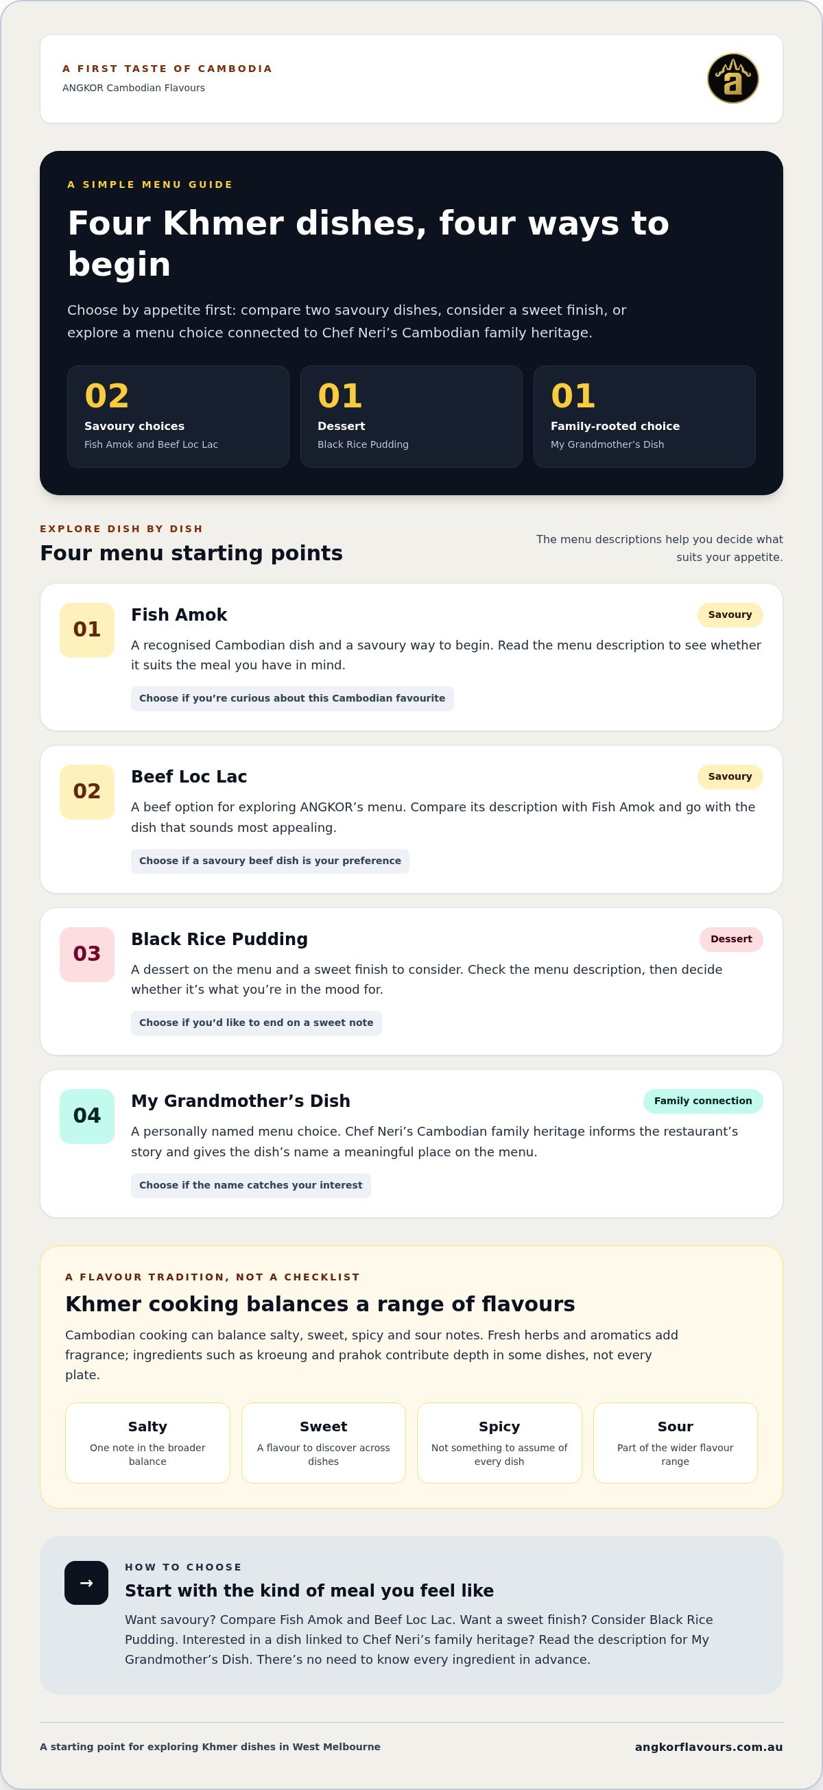
Task: Select the Salty flavour tile
Action: pyautogui.click(x=147, y=1442)
